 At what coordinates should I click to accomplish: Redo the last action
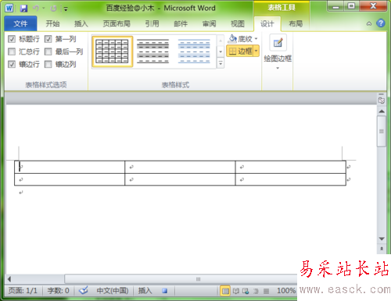(53, 9)
